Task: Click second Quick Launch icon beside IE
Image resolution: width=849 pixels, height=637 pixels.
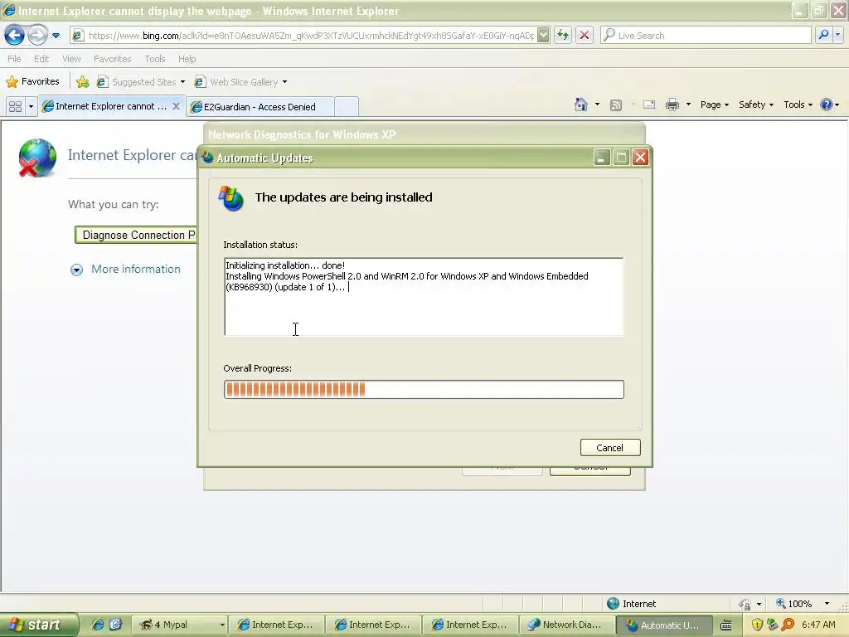Action: click(x=115, y=625)
